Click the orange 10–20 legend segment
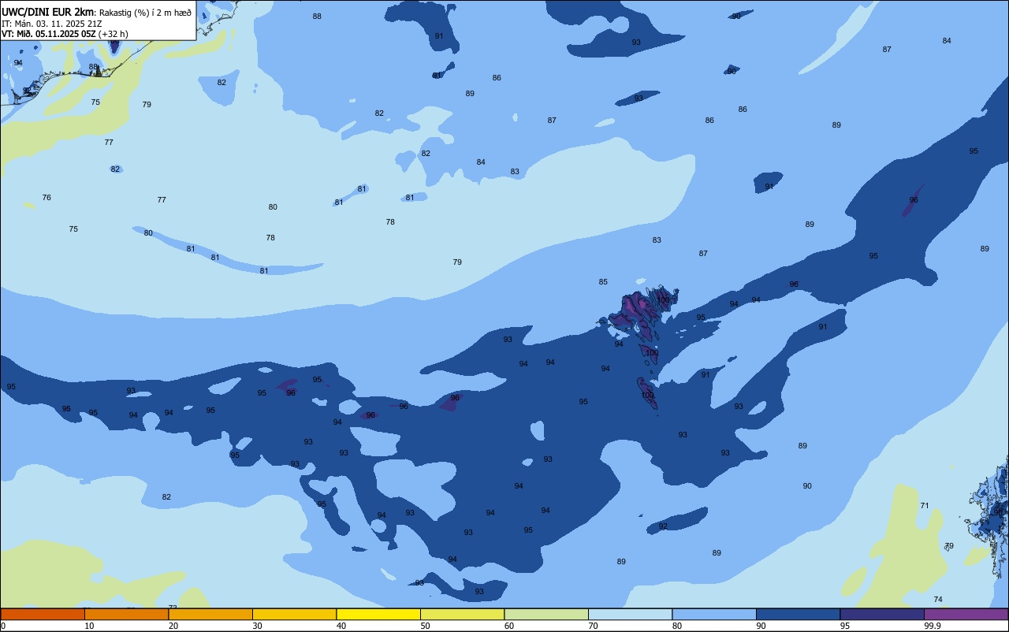1009x632 pixels. click(126, 614)
